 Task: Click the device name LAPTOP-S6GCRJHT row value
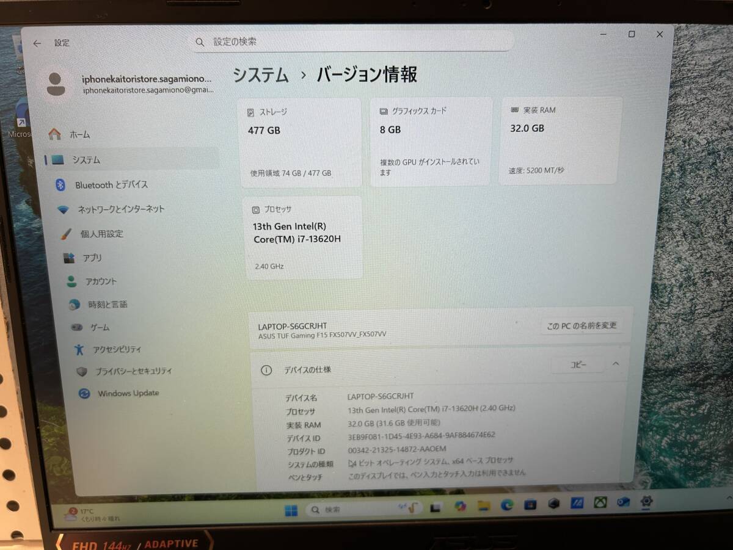click(380, 396)
